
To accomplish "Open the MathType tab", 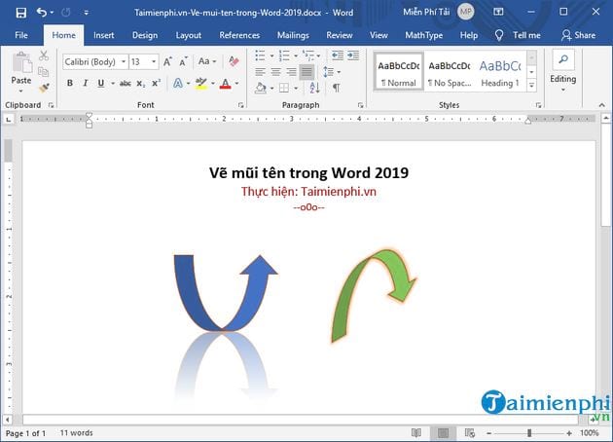I will click(424, 35).
